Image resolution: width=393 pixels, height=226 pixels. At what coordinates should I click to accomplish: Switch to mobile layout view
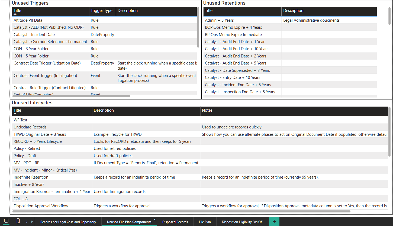pyautogui.click(x=18, y=221)
